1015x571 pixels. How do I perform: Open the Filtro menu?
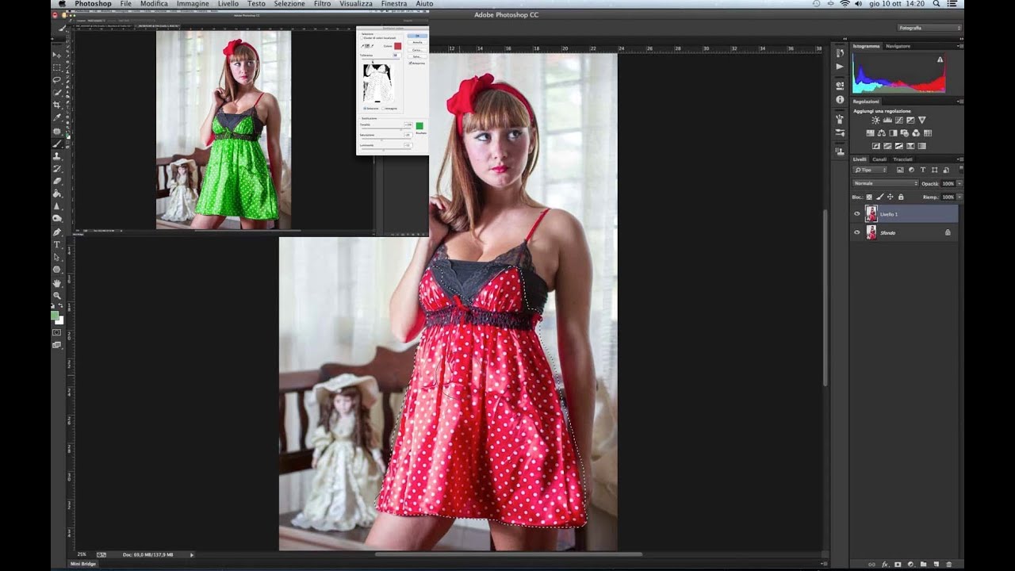322,4
